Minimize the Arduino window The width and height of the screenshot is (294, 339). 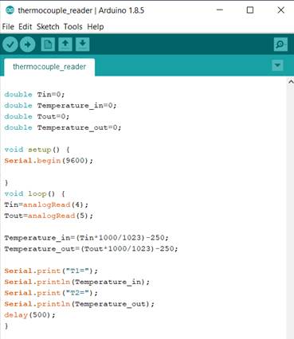220,10
